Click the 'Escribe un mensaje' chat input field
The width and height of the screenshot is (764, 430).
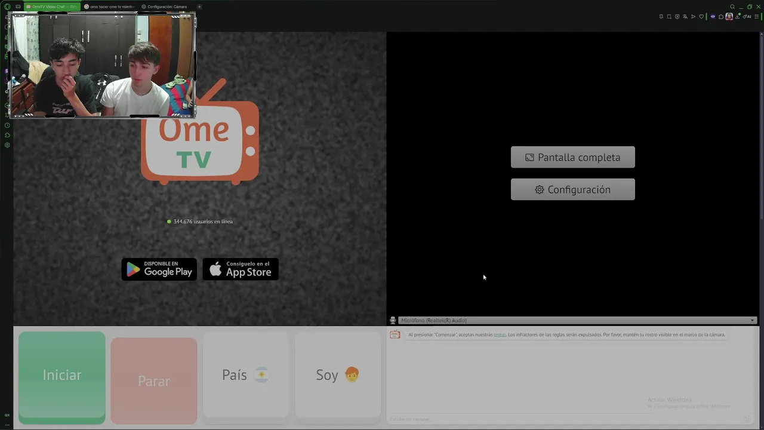[564, 419]
